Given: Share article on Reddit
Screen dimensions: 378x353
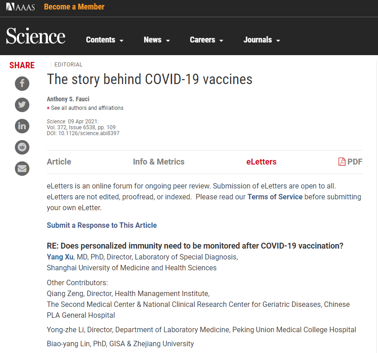Looking at the screenshot, I should coord(22,147).
